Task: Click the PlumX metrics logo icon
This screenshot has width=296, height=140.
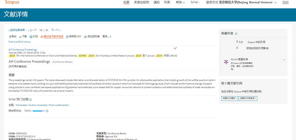Action: tap(226, 62)
